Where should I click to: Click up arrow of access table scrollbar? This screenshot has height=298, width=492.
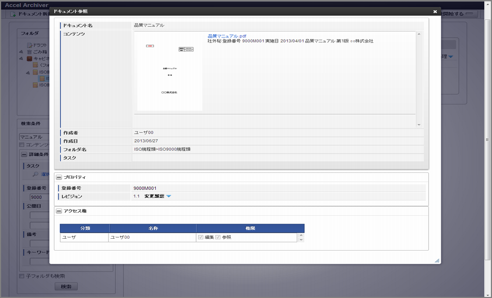301,235
